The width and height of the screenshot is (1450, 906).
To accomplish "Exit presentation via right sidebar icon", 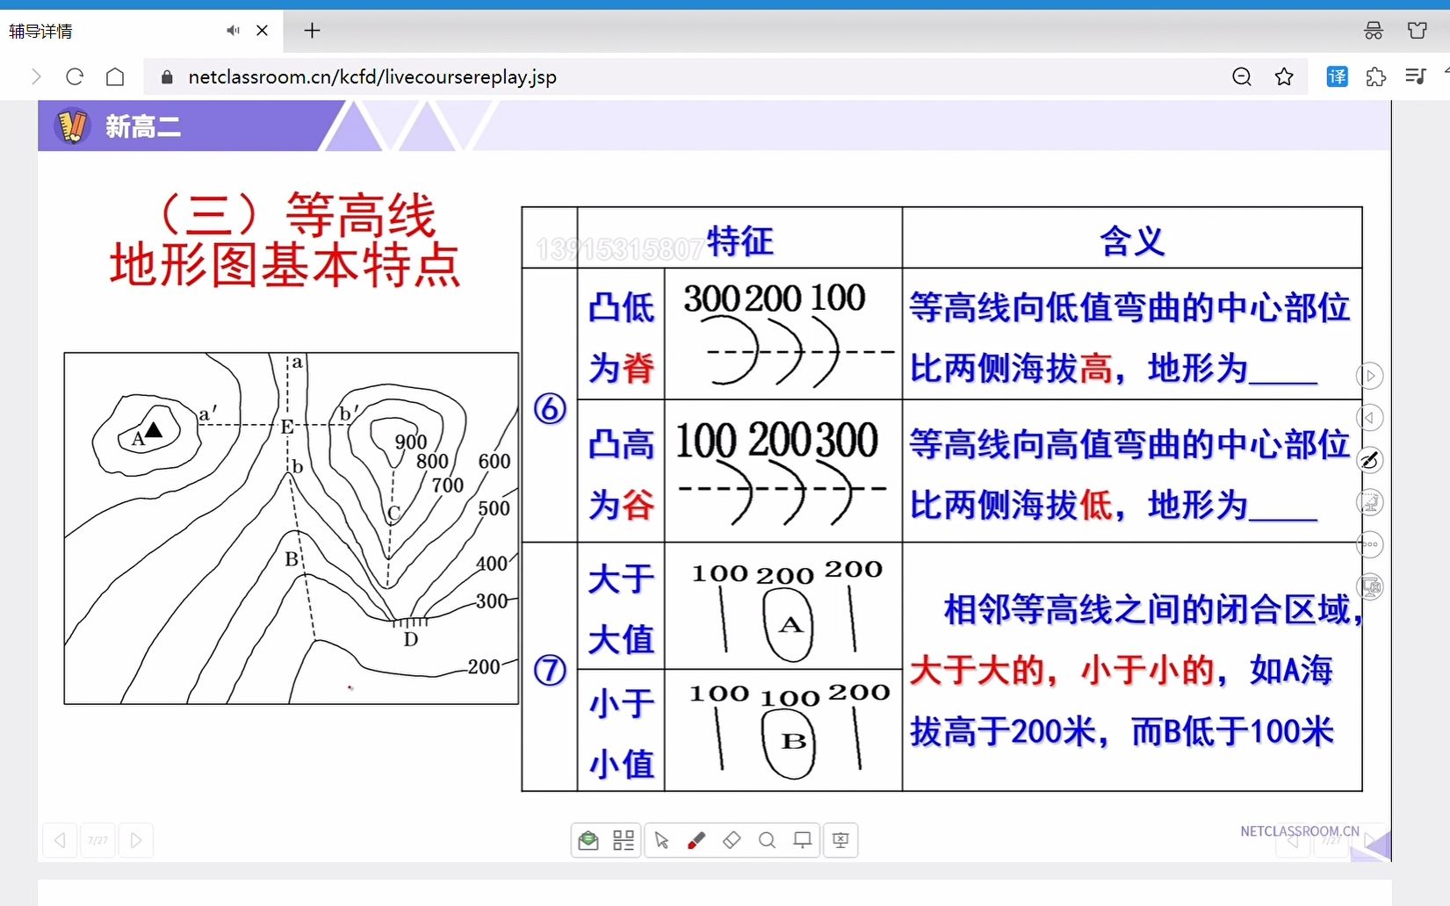I will tap(1370, 586).
